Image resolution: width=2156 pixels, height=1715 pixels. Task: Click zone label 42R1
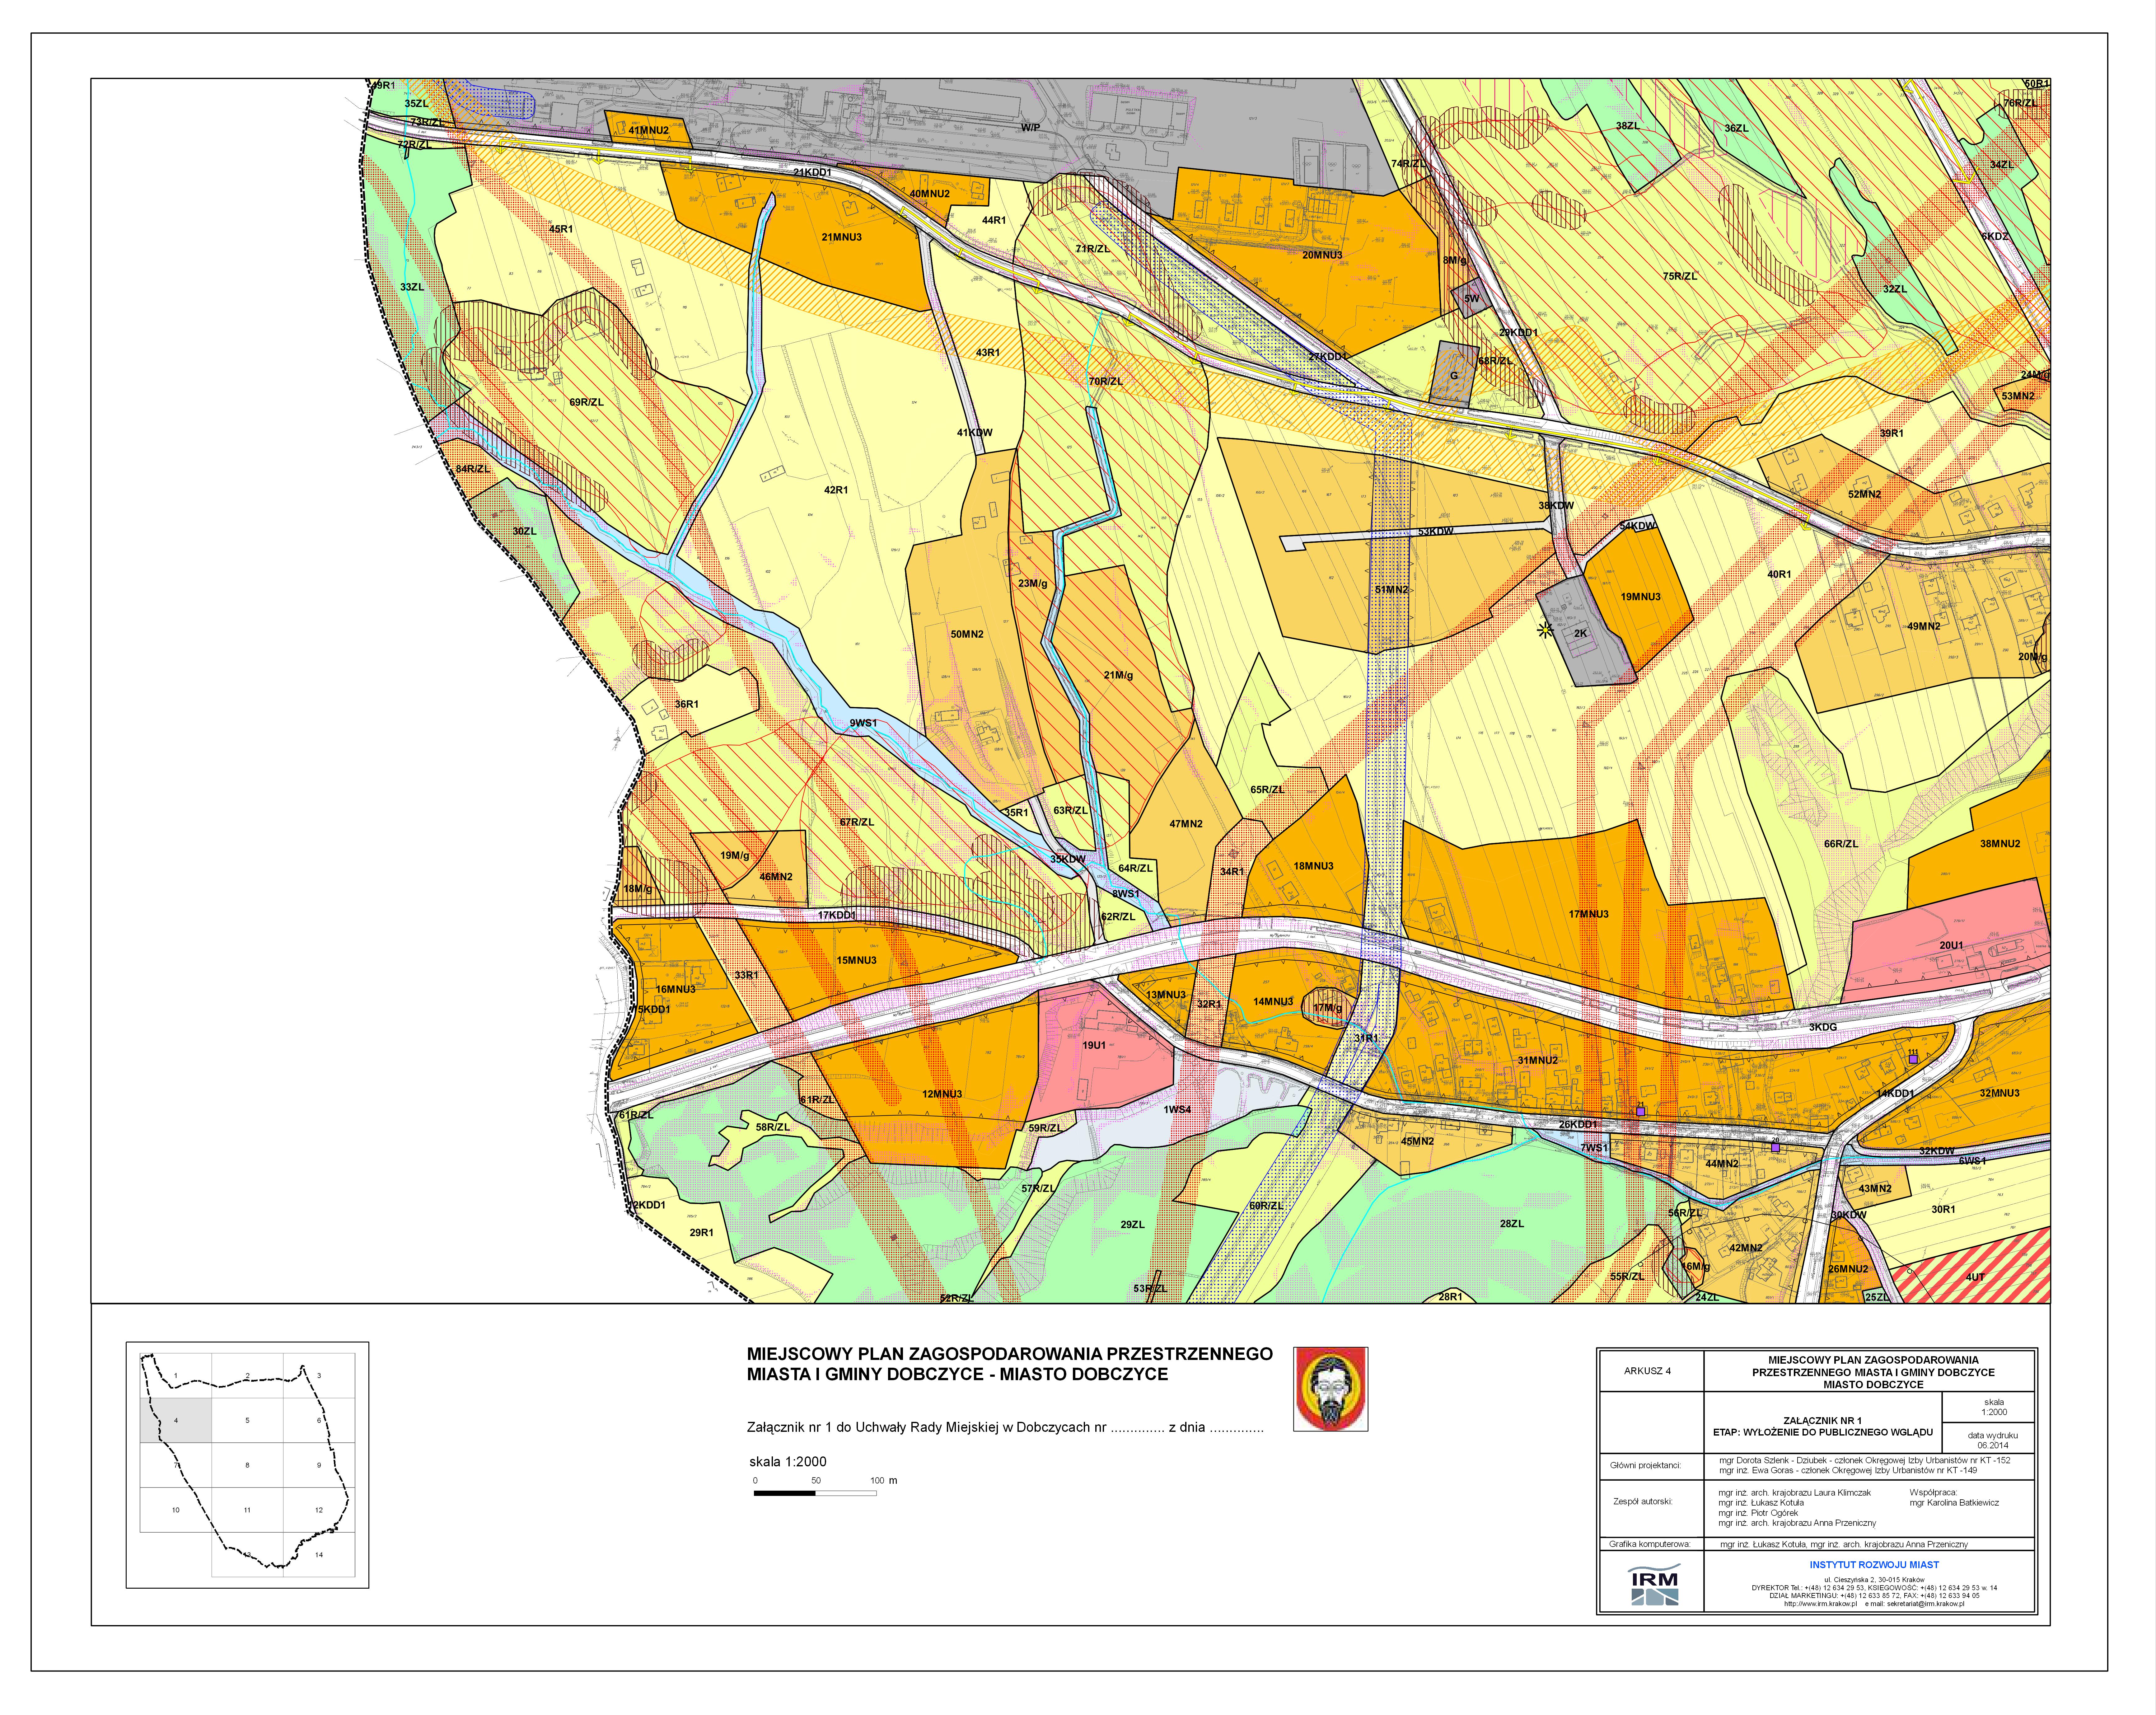point(836,490)
